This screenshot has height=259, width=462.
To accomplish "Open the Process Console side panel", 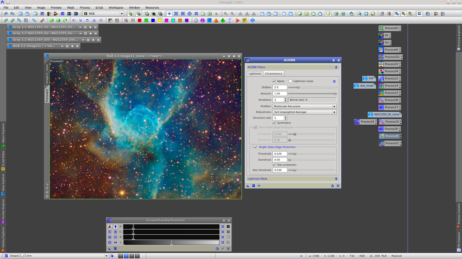I will 459,216.
